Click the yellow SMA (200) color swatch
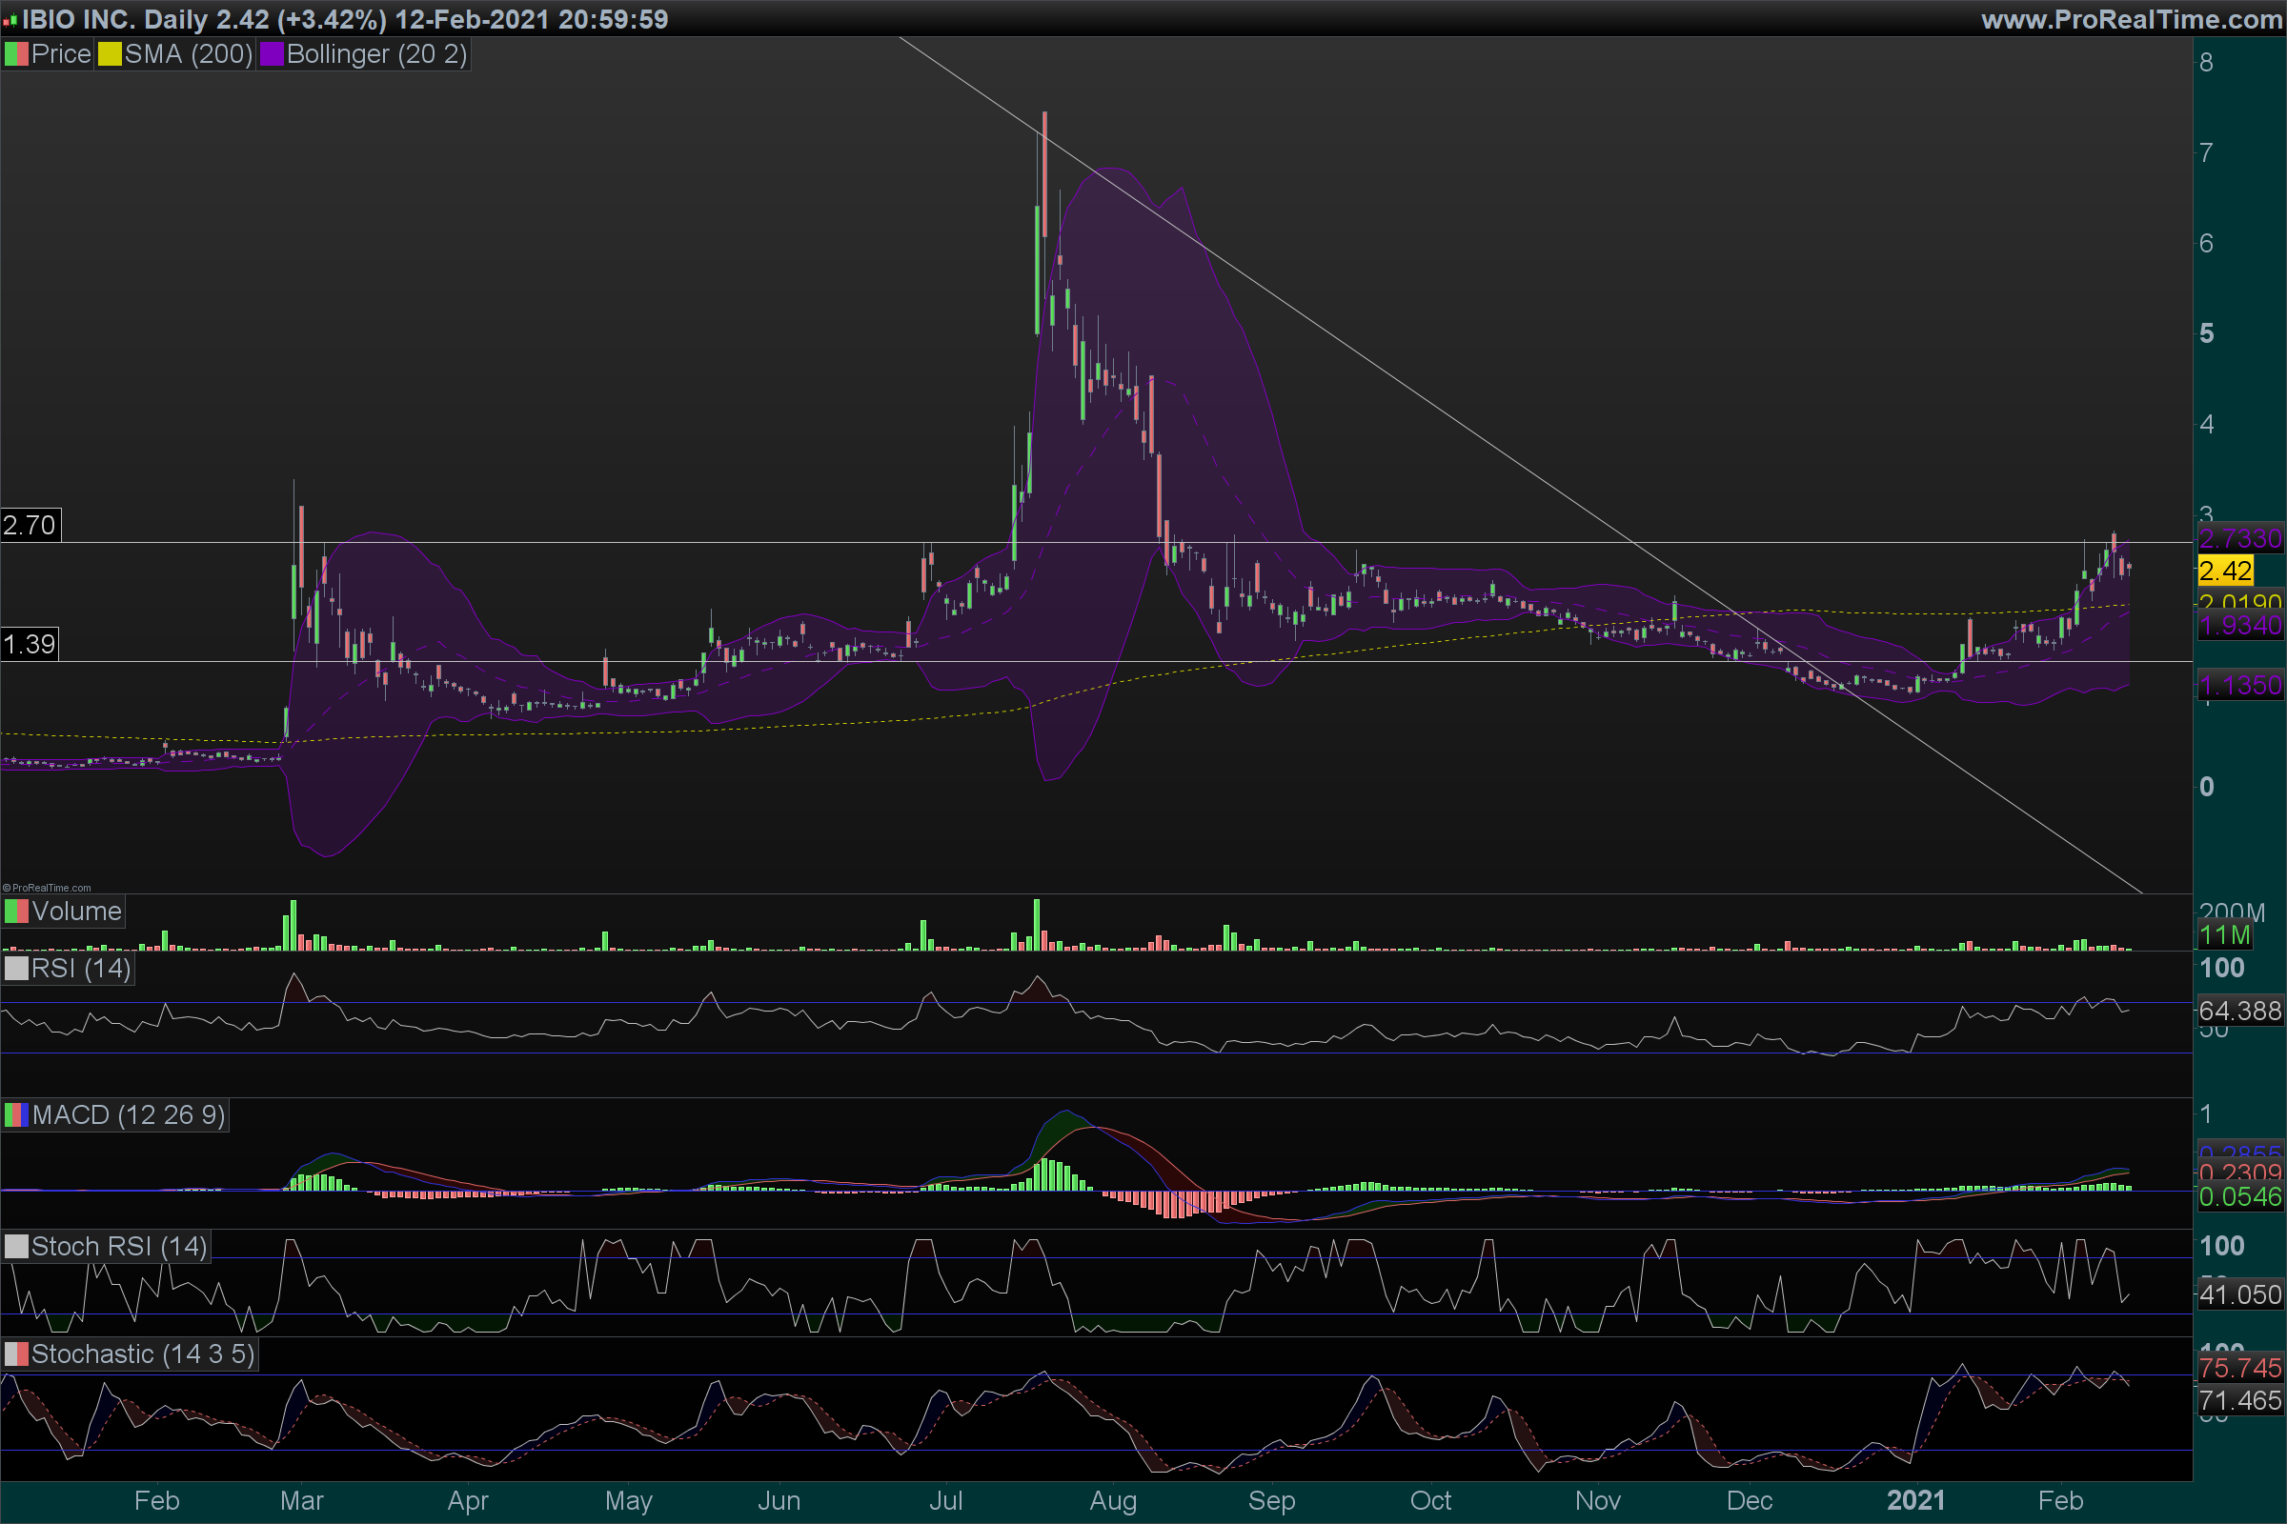2287x1524 pixels. (x=110, y=54)
